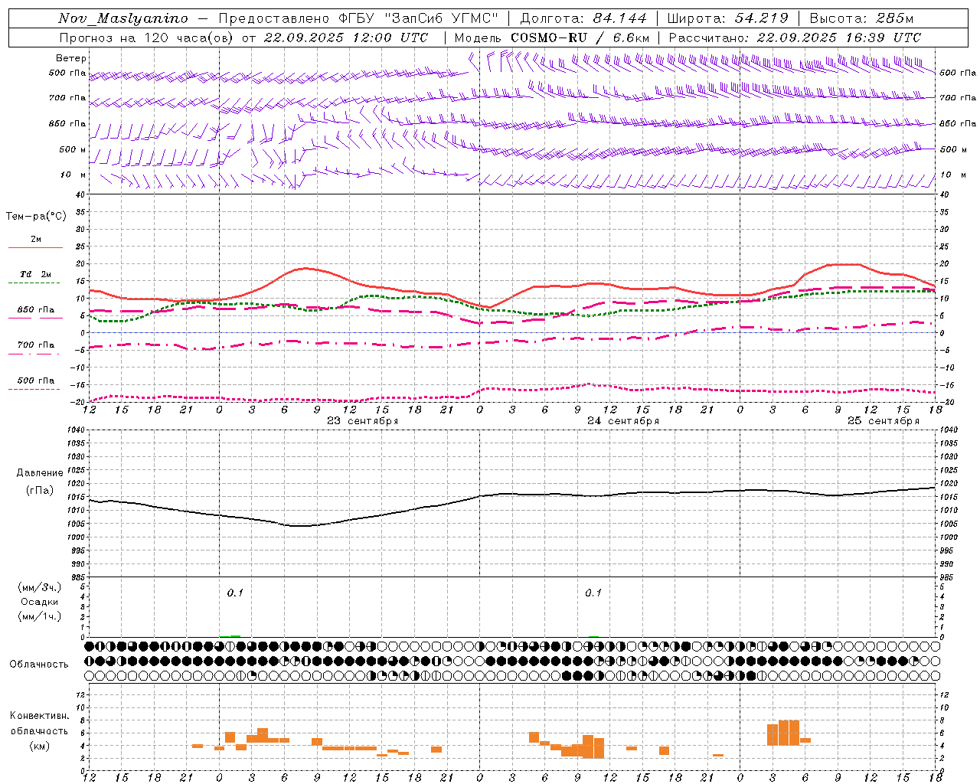This screenshot has height=784, width=980.
Task: Click the '(мм/3ч.)' precipitation unit label
Action: (x=40, y=587)
